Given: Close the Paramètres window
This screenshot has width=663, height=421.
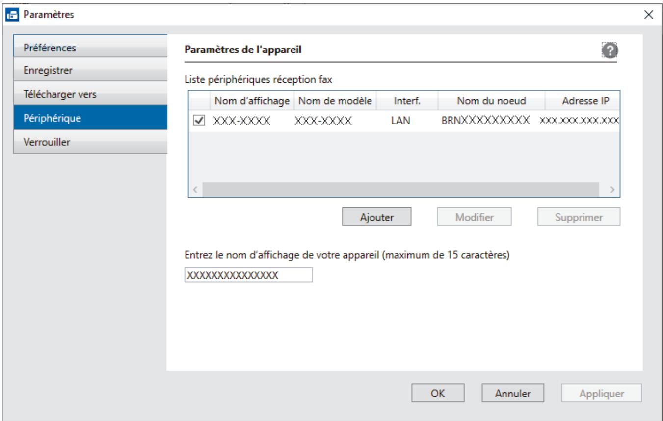Looking at the screenshot, I should pyautogui.click(x=648, y=14).
